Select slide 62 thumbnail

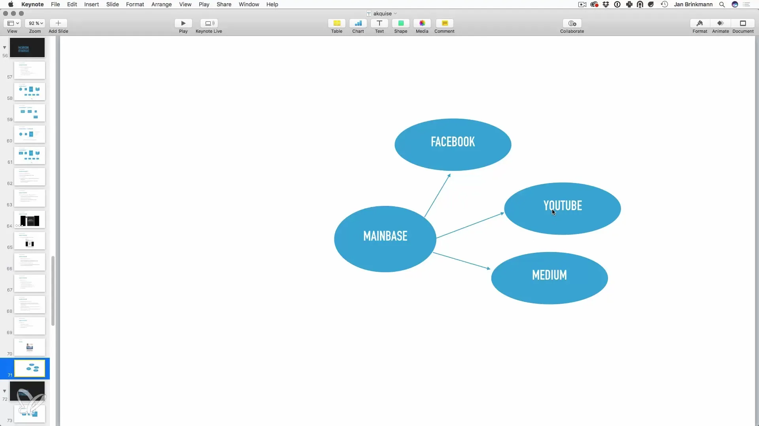(x=30, y=177)
